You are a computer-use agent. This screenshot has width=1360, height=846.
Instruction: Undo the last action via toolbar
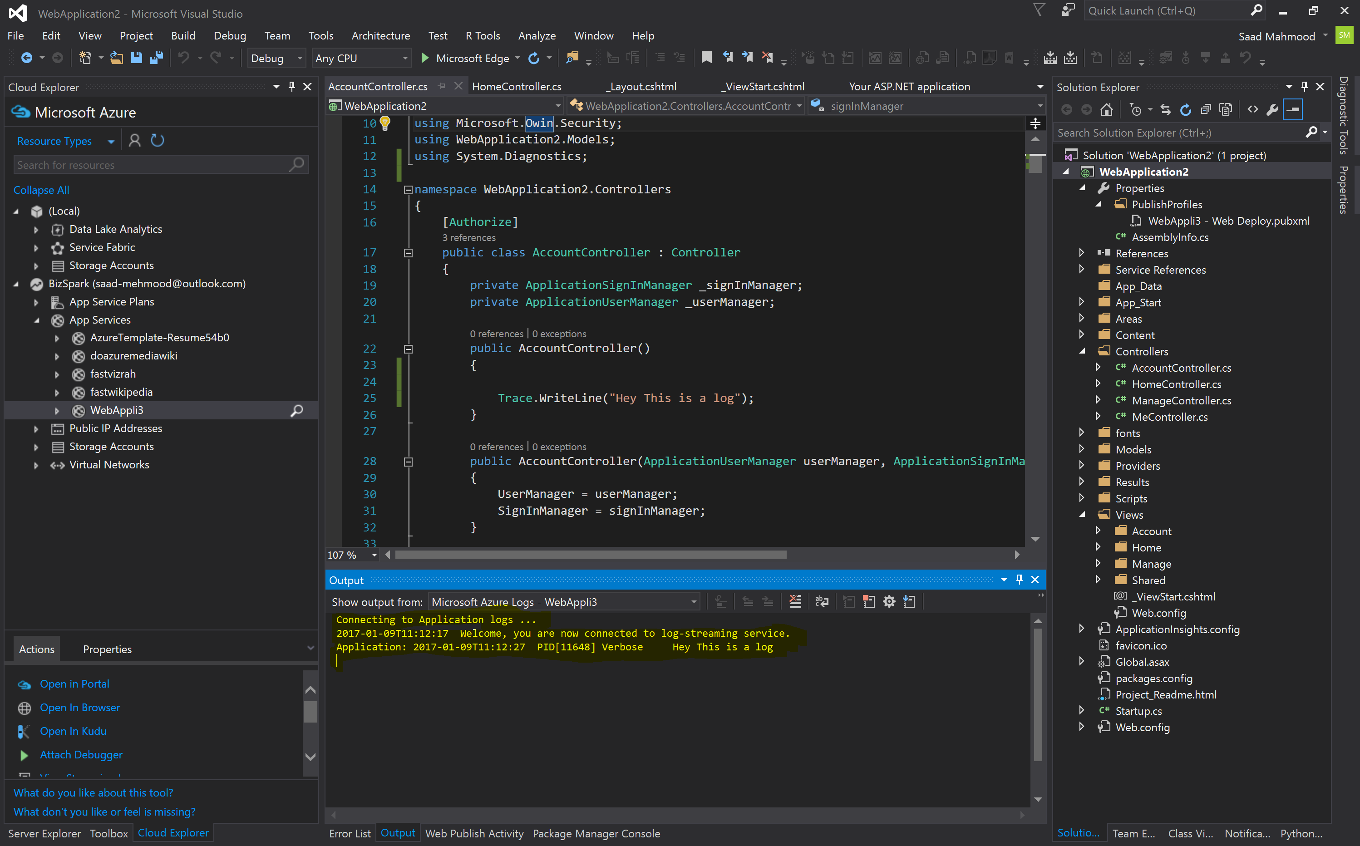point(183,58)
